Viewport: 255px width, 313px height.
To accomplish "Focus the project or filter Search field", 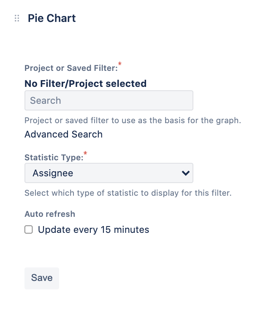I will (x=109, y=100).
